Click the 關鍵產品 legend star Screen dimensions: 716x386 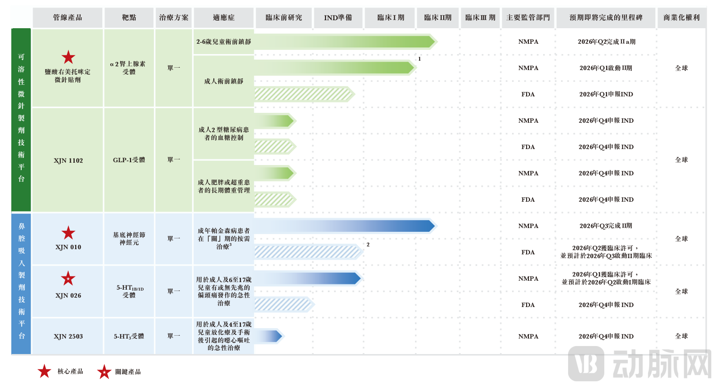[x=104, y=371]
